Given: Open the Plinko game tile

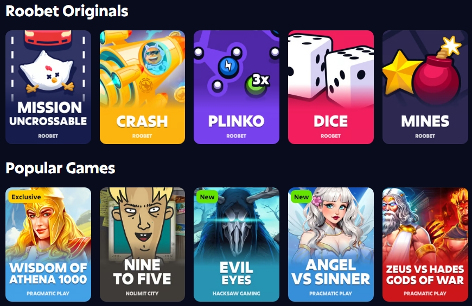Looking at the screenshot, I should point(237,87).
